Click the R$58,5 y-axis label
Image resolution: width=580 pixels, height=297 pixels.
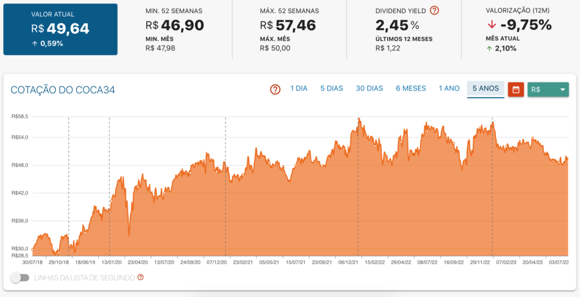pos(20,117)
